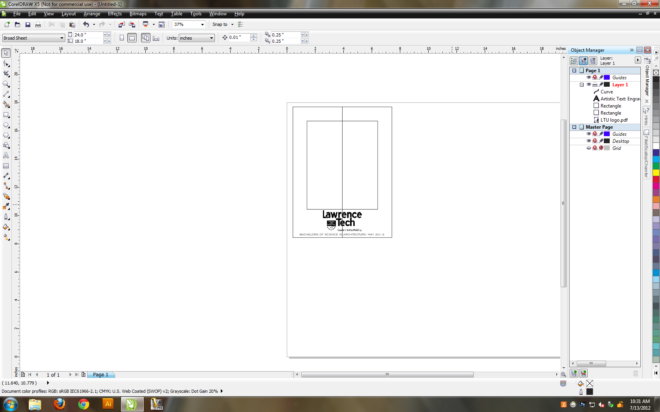Click the Import icon
Image resolution: width=660 pixels, height=412 pixels.
pos(122,24)
